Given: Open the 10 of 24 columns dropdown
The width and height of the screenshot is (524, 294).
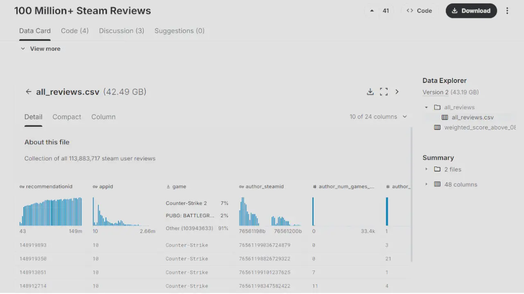Looking at the screenshot, I should tap(378, 117).
